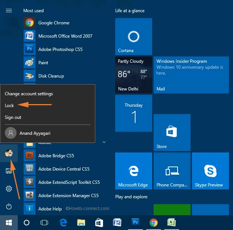Viewport: 233px width, 230px height.
Task: Open the Phone Companion tile
Action: point(172,171)
